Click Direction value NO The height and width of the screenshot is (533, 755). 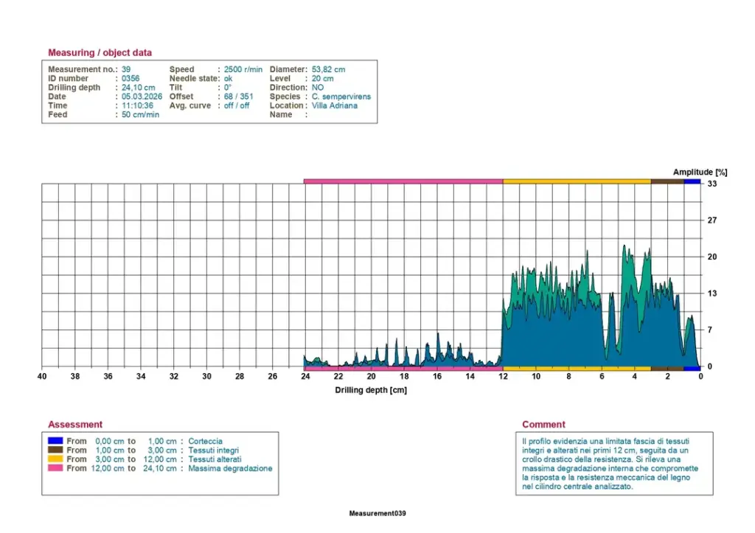[x=318, y=88]
